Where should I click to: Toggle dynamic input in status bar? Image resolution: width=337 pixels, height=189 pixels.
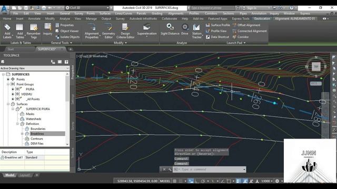click(191, 181)
